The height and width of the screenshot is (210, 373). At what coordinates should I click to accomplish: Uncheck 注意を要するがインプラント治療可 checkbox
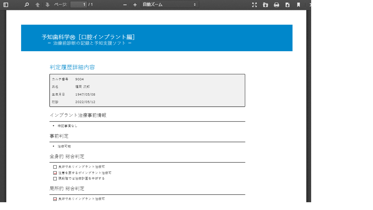[x=55, y=173]
